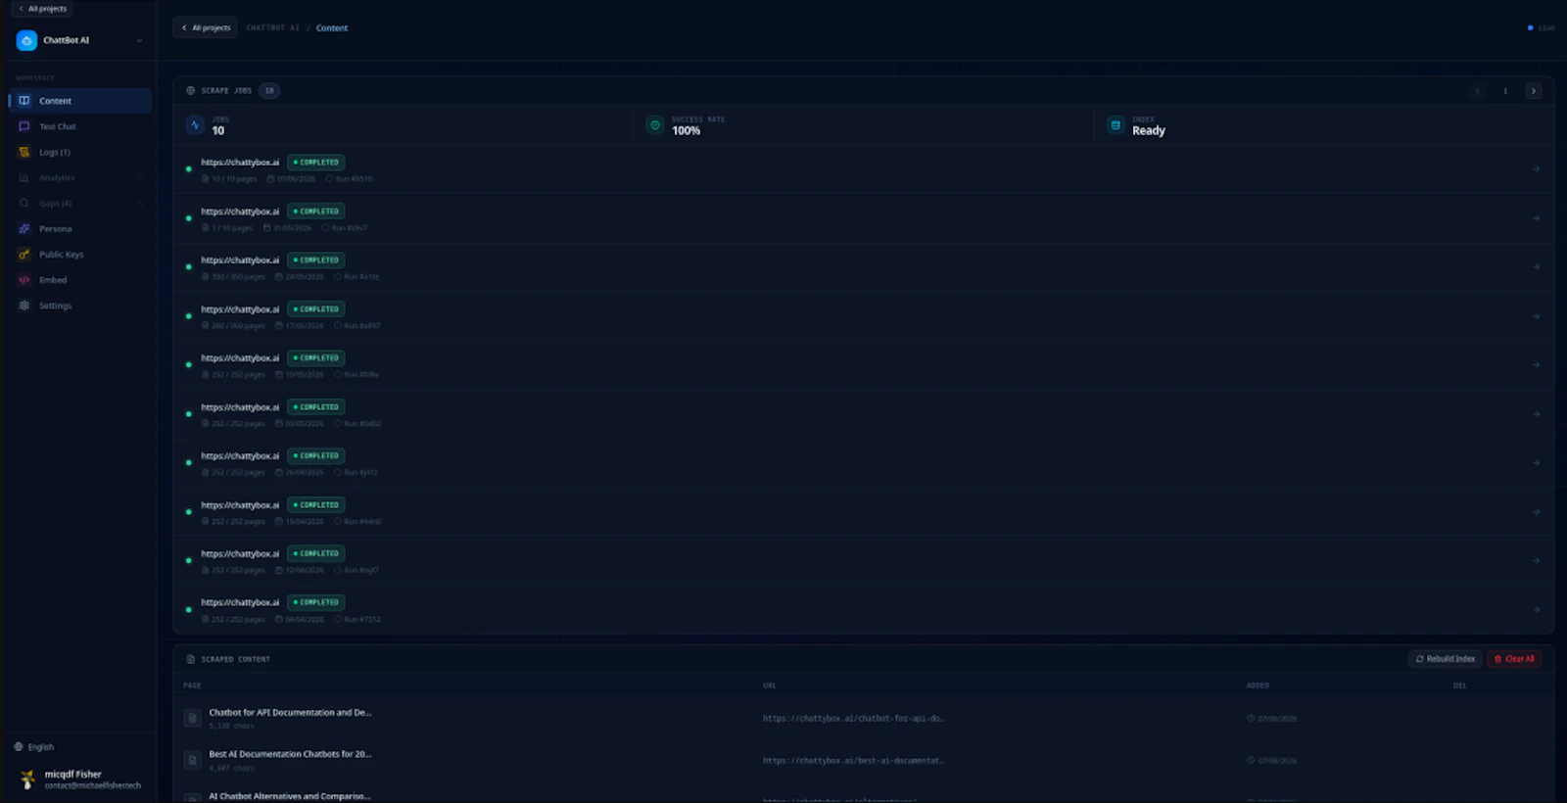Click the Ready index status

coord(1149,131)
